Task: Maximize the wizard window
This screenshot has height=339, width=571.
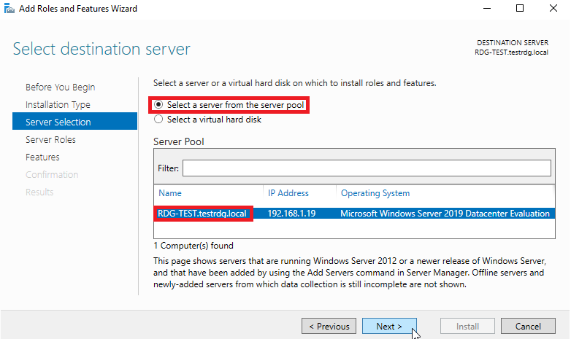Action: coord(520,8)
